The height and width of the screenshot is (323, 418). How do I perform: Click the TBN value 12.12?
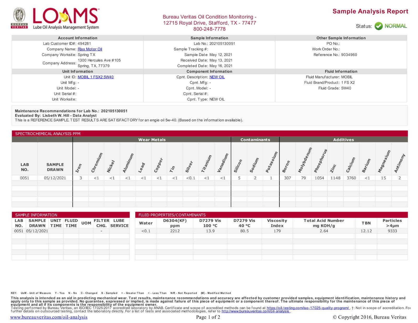[366, 231]
